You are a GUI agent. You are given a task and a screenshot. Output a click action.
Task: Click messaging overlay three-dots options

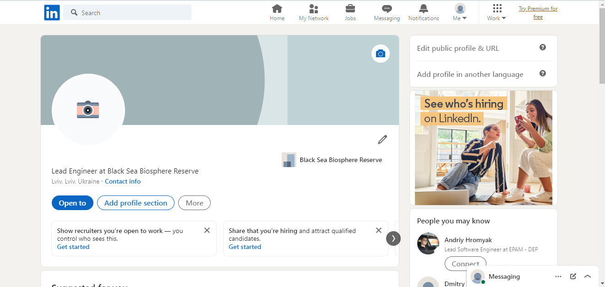(x=558, y=276)
